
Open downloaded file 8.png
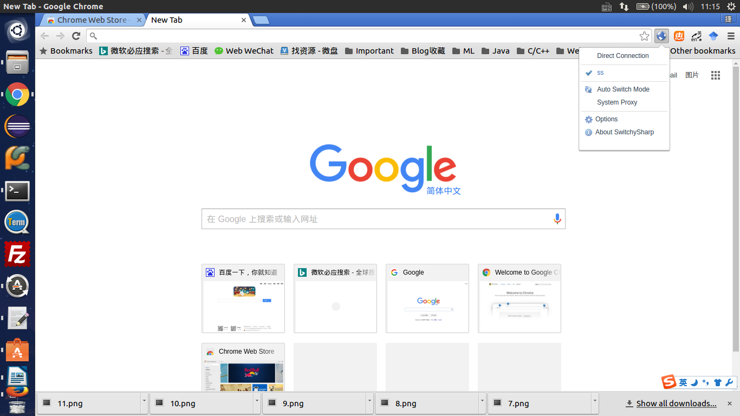pos(426,403)
